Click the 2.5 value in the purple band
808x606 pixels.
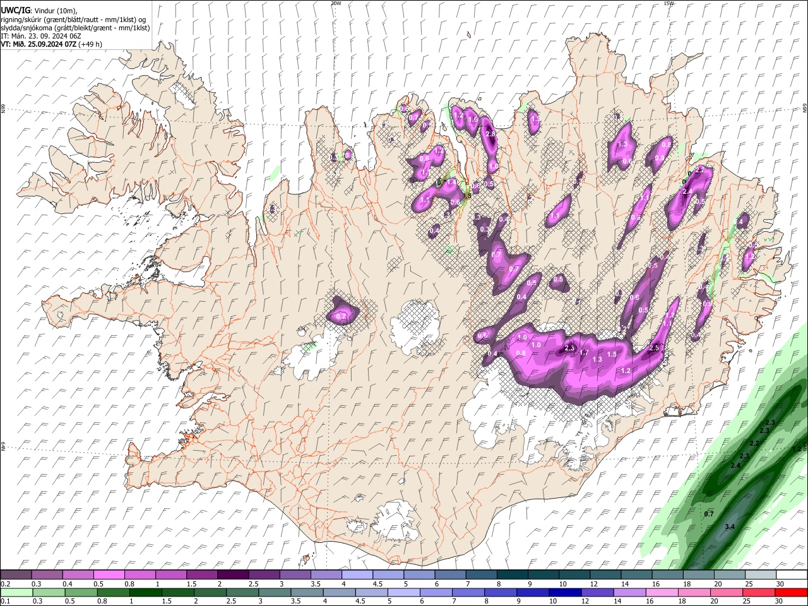tap(654, 348)
